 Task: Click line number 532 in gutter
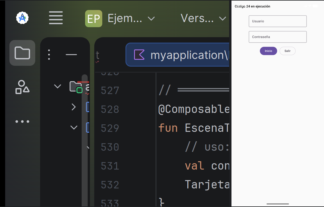point(110,185)
